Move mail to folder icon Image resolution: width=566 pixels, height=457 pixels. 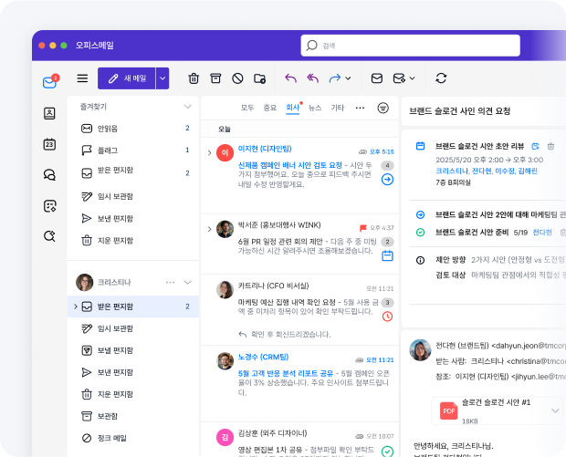coord(259,78)
